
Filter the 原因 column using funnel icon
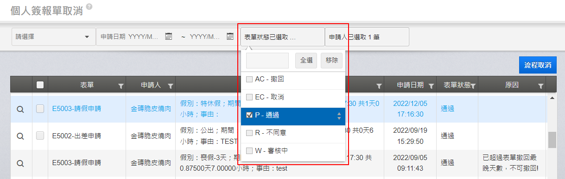(540, 86)
